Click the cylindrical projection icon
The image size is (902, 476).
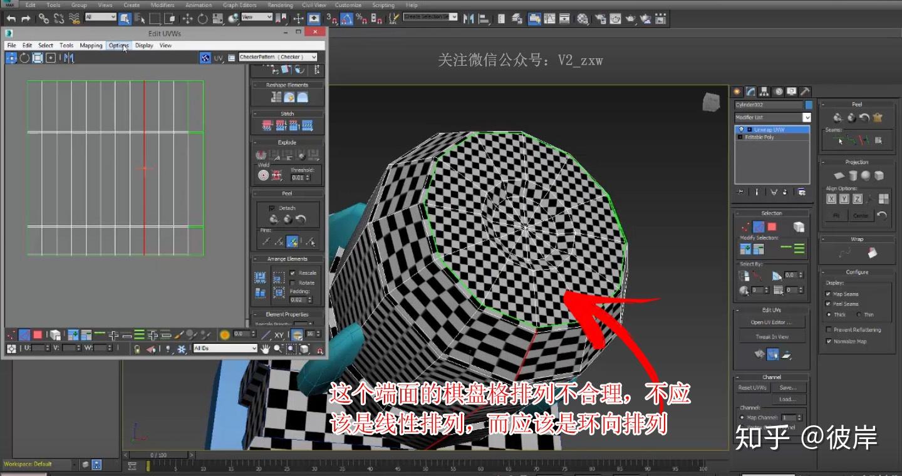pyautogui.click(x=853, y=176)
